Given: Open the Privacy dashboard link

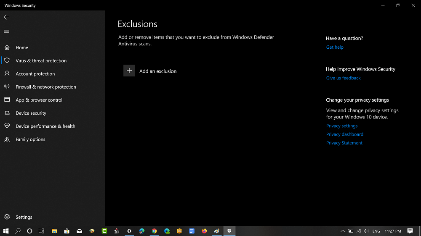Looking at the screenshot, I should [344, 134].
